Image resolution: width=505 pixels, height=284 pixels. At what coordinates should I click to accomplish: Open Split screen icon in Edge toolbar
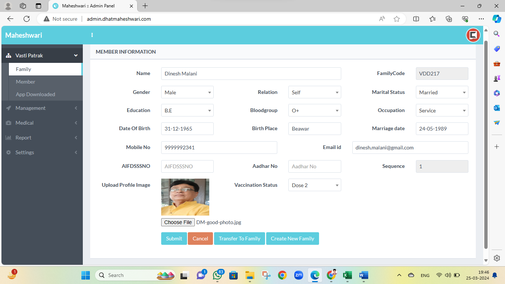point(416,19)
